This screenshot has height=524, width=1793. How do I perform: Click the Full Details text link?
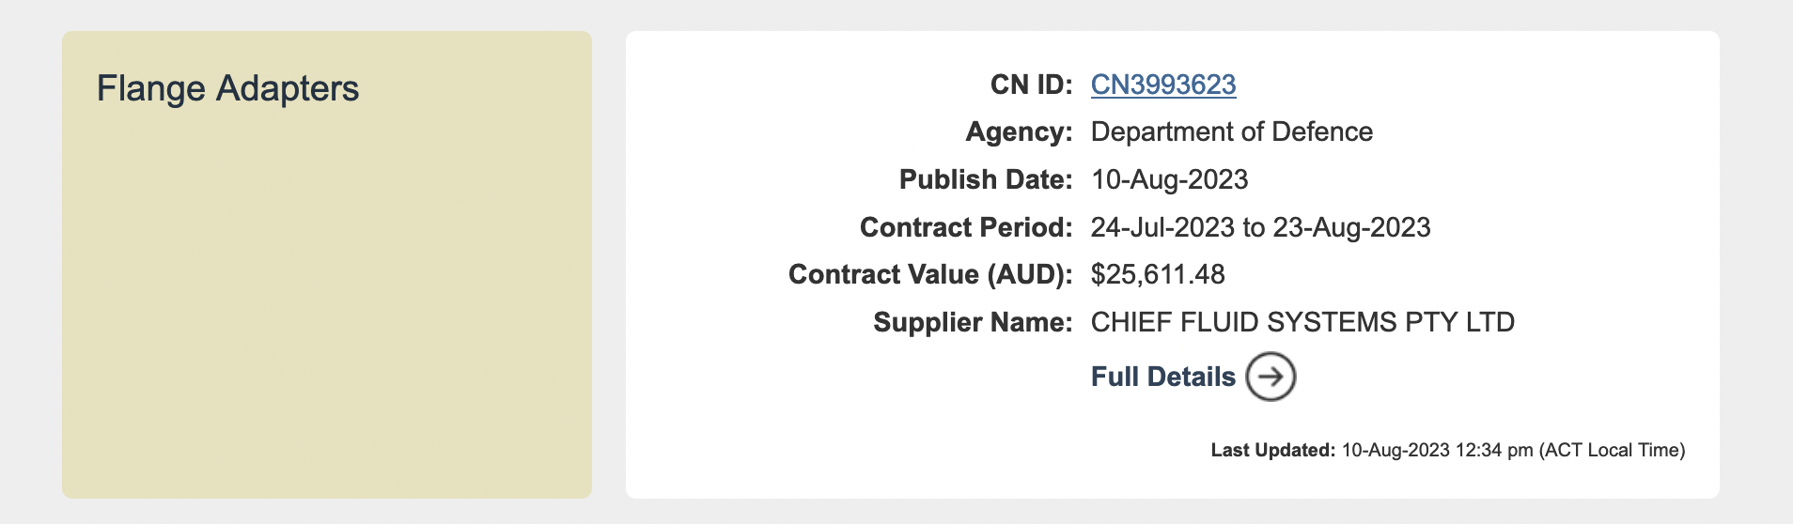coord(1163,377)
